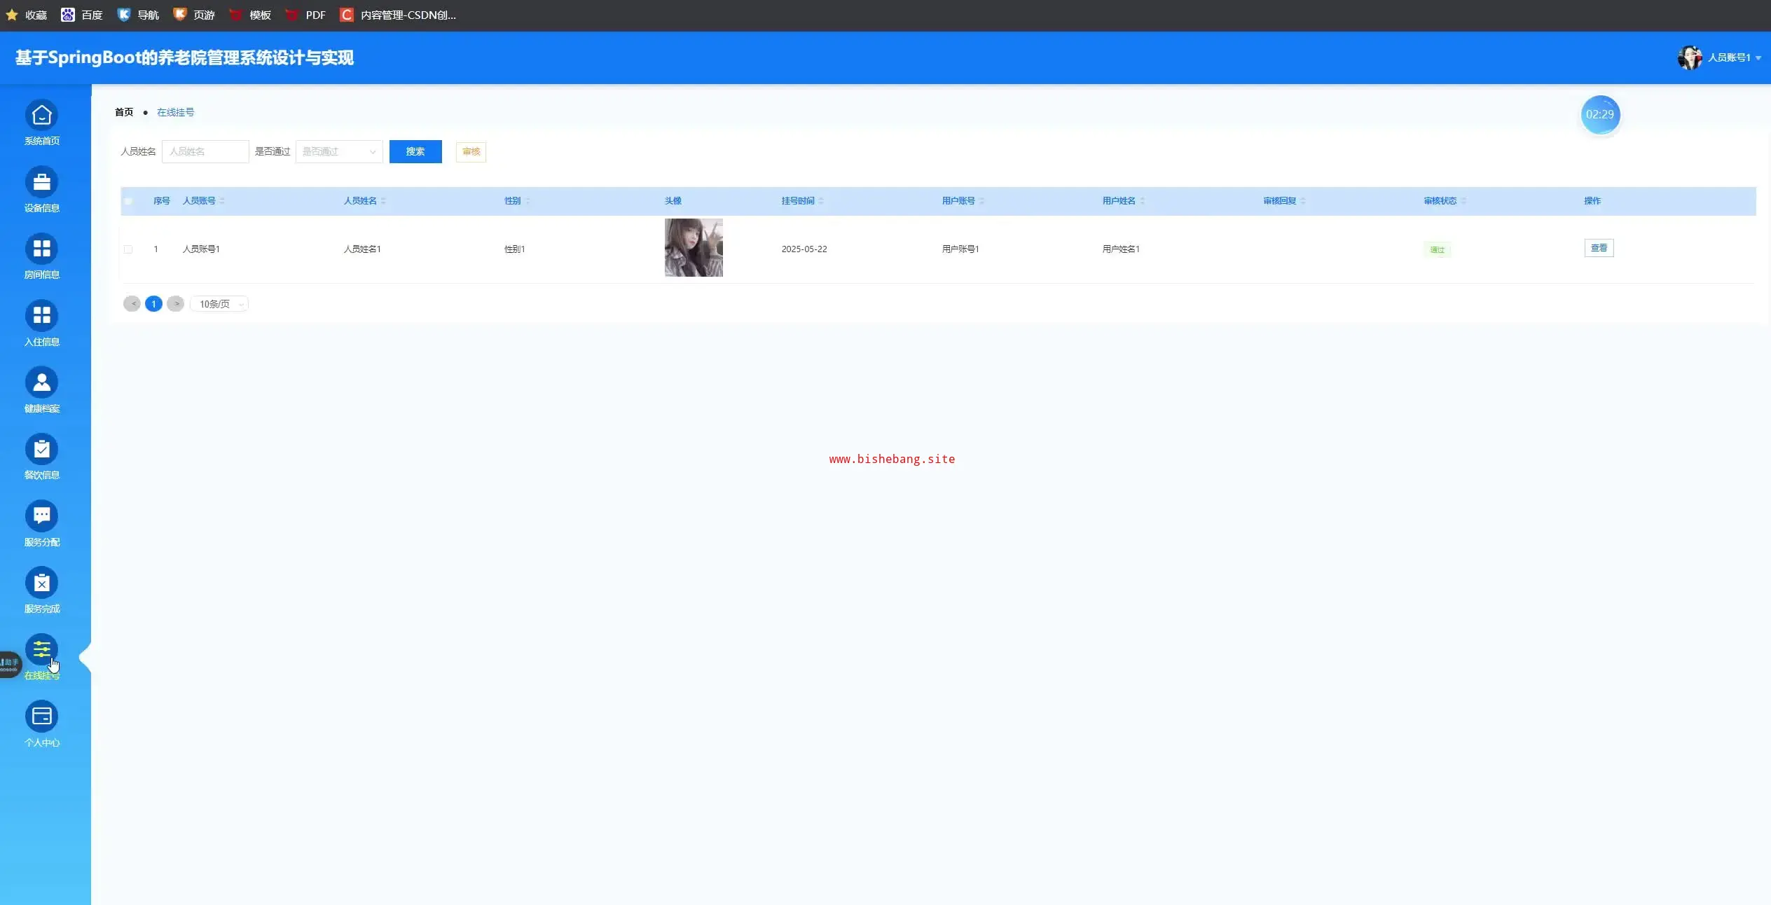Open 设备信息 briefcase icon
Viewport: 1771px width, 905px height.
(42, 182)
